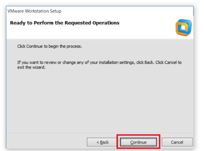Select the 'Click Continue to begin' sentence
The image size is (204, 151).
(50, 46)
